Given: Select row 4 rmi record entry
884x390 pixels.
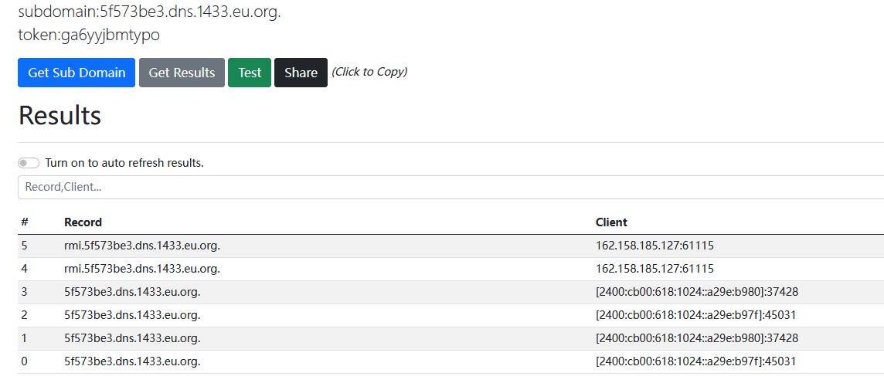Looking at the screenshot, I should [x=142, y=269].
